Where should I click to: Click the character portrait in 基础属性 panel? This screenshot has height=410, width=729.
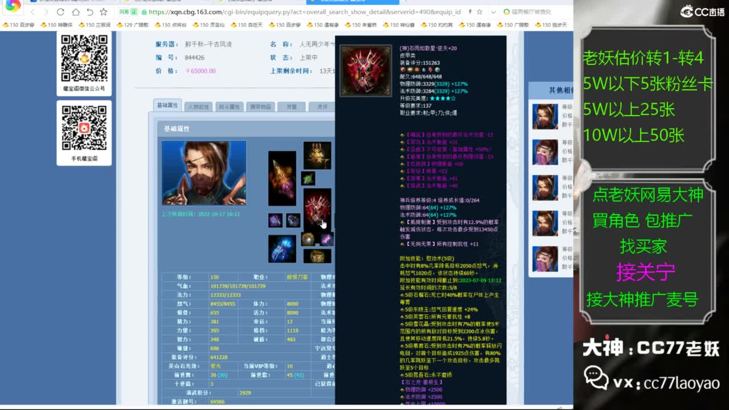pyautogui.click(x=204, y=173)
